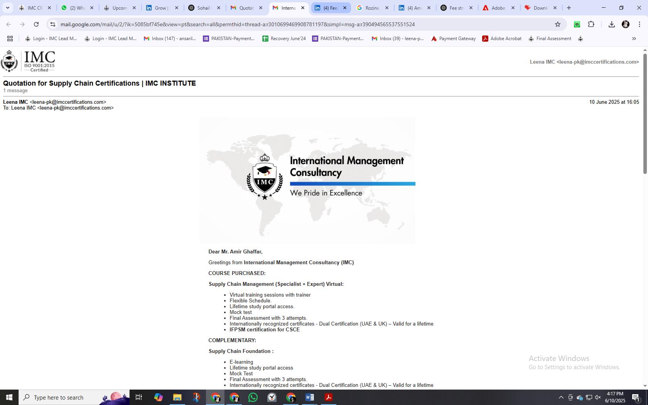Open the Chrome profile avatar

pyautogui.click(x=626, y=24)
